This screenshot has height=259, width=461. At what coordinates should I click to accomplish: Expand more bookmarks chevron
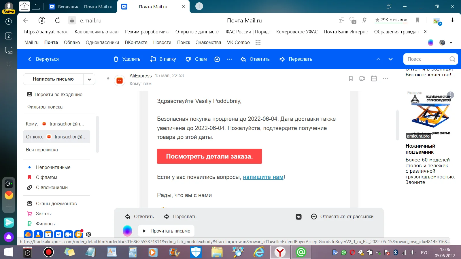(426, 32)
